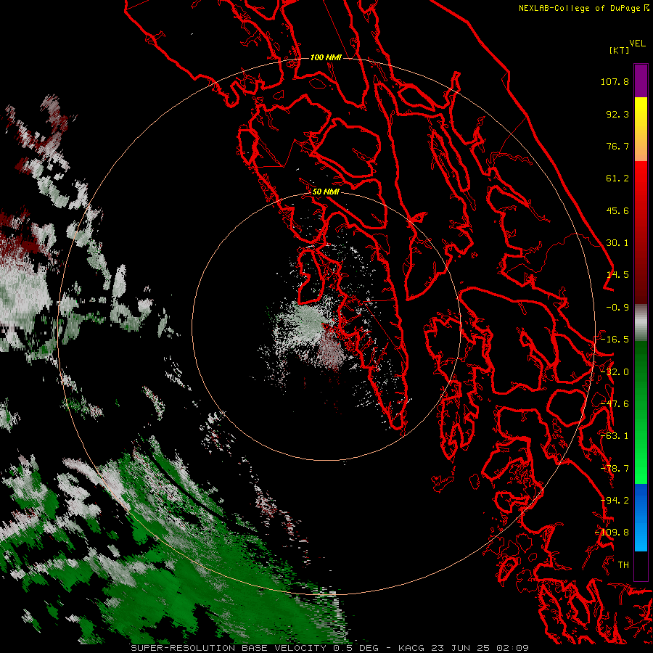Screen dimensions: 653x653
Task: Select the -32.0 scale value
Action: 615,372
